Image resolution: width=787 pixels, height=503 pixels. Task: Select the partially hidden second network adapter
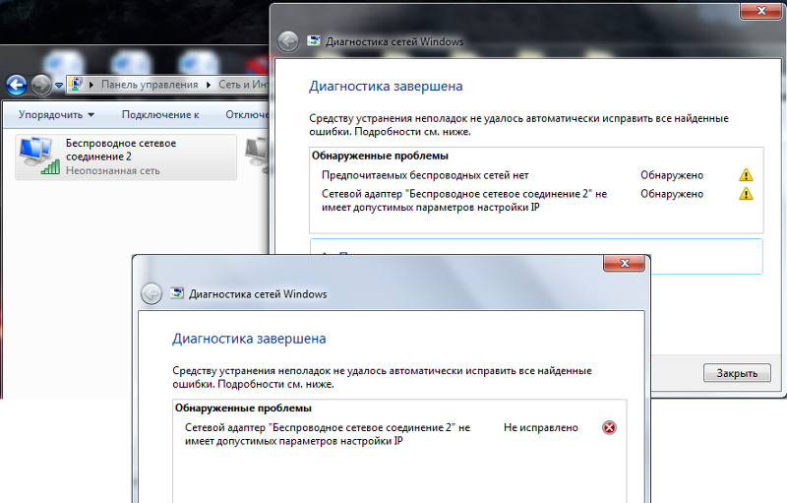pyautogui.click(x=257, y=157)
